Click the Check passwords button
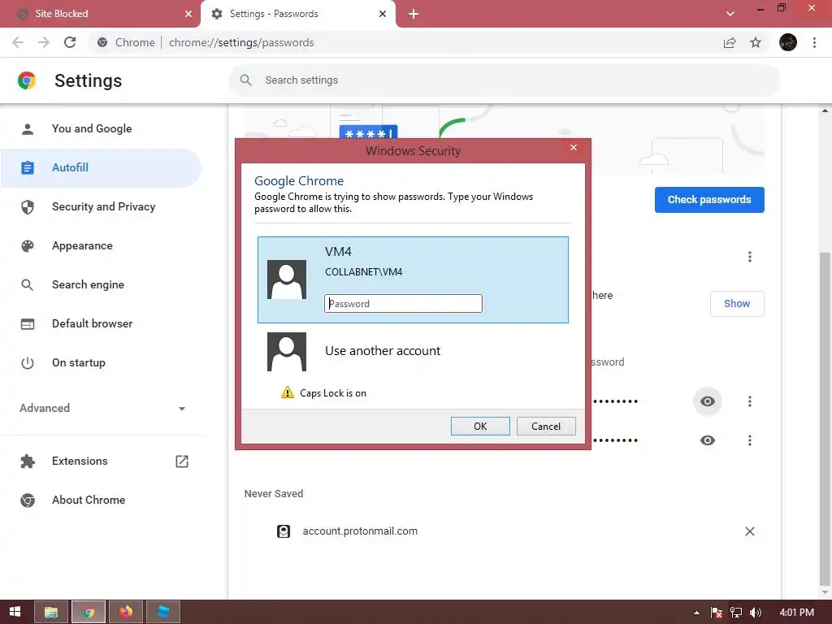Viewport: 832px width, 624px height. coord(709,200)
